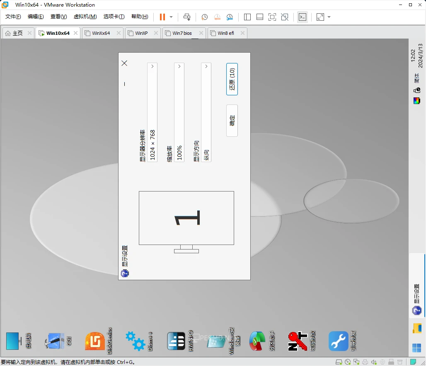The height and width of the screenshot is (366, 426).
Task: Select monitor 1 in the display preview
Action: [x=186, y=218]
